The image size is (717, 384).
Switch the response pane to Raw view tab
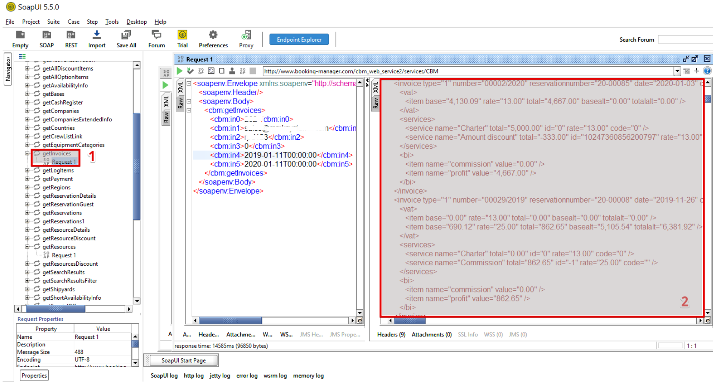click(x=376, y=103)
